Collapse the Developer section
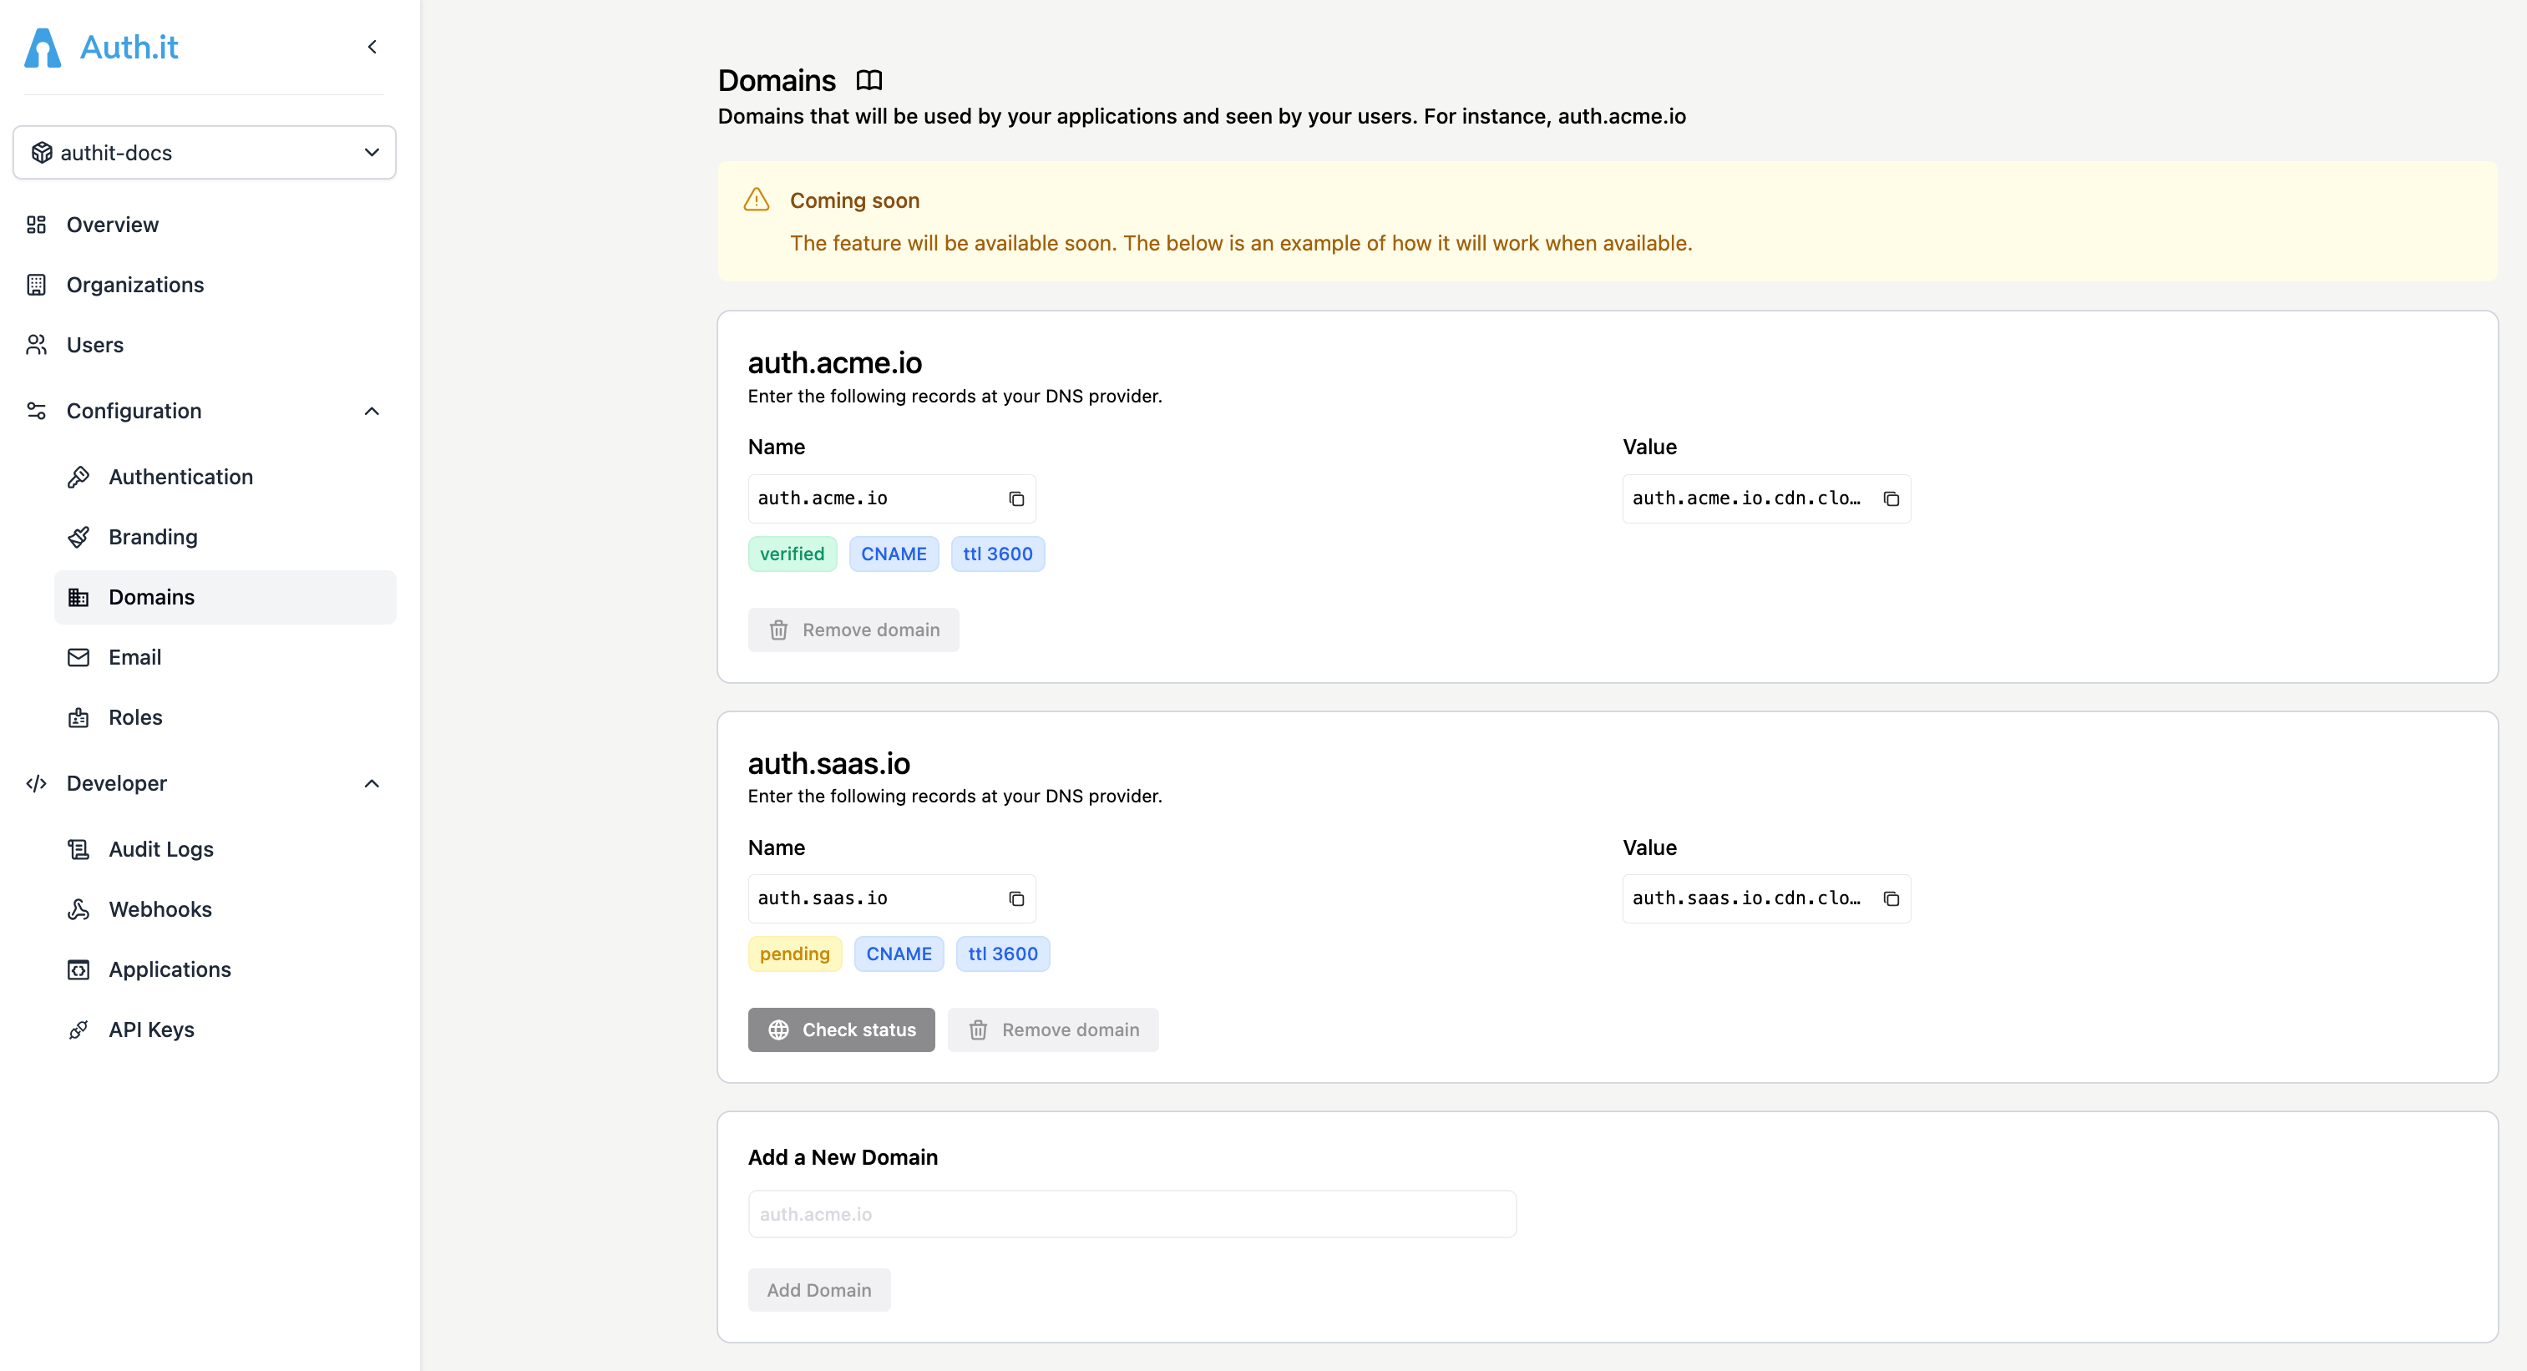The width and height of the screenshot is (2527, 1371). point(372,782)
